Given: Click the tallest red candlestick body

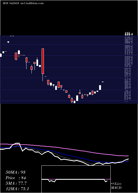Looking at the screenshot, I should 43,61.
